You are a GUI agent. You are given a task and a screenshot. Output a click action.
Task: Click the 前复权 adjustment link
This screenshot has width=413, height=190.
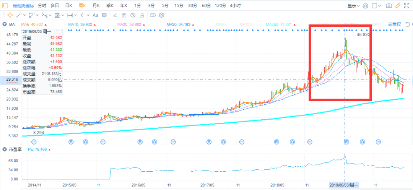[394, 24]
